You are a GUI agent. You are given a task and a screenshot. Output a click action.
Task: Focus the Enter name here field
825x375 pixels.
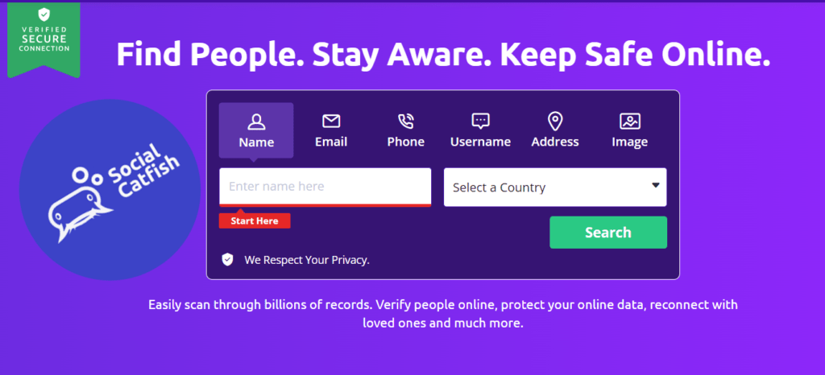click(325, 187)
